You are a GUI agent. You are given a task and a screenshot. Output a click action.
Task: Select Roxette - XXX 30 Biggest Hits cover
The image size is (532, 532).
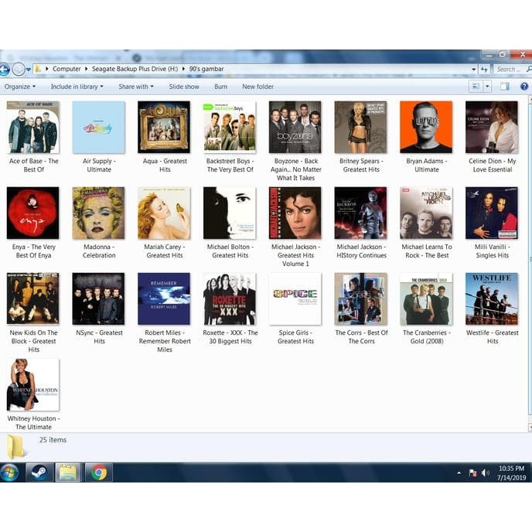230,299
